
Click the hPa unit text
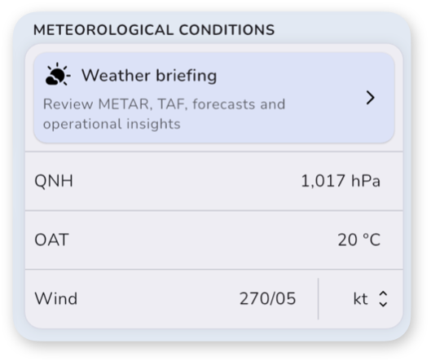tap(366, 181)
